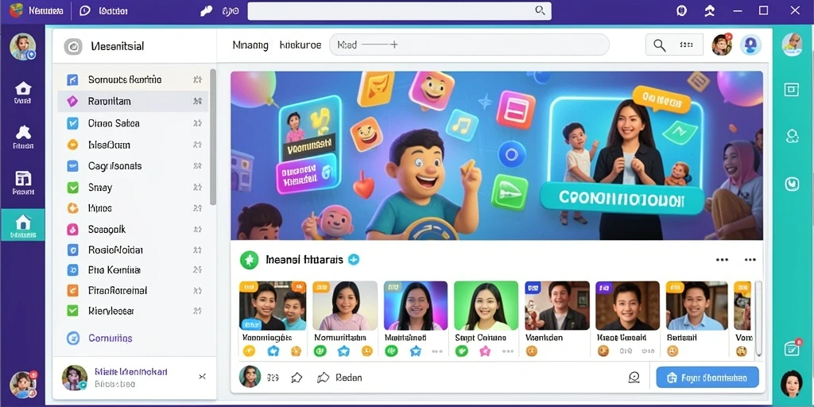Open the profile avatar at top of left rail
The width and height of the screenshot is (814, 407).
click(22, 47)
